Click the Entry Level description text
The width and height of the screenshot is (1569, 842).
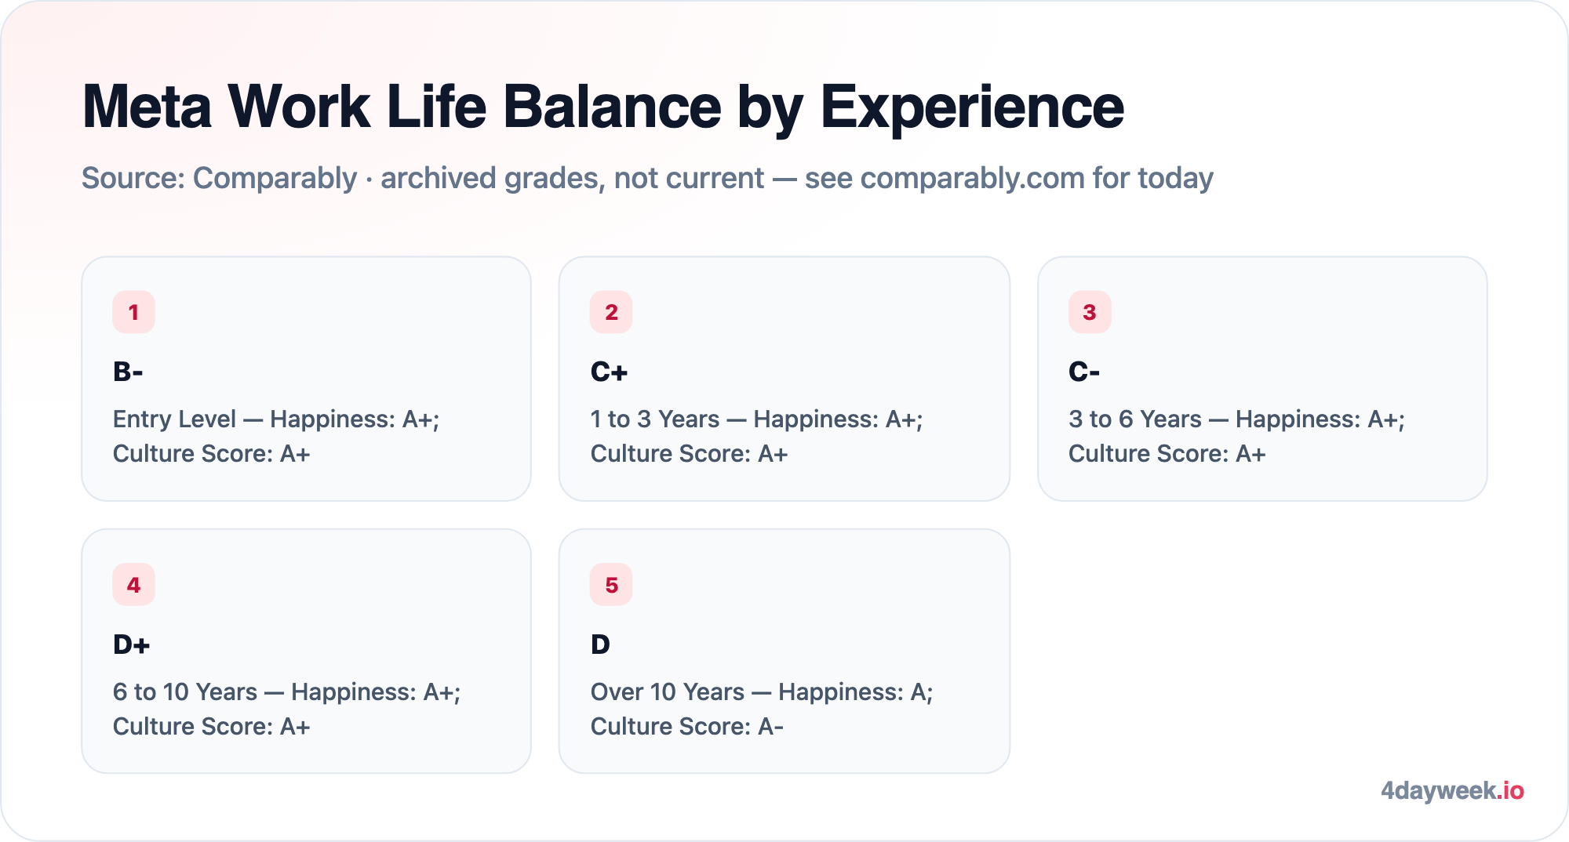pos(276,436)
